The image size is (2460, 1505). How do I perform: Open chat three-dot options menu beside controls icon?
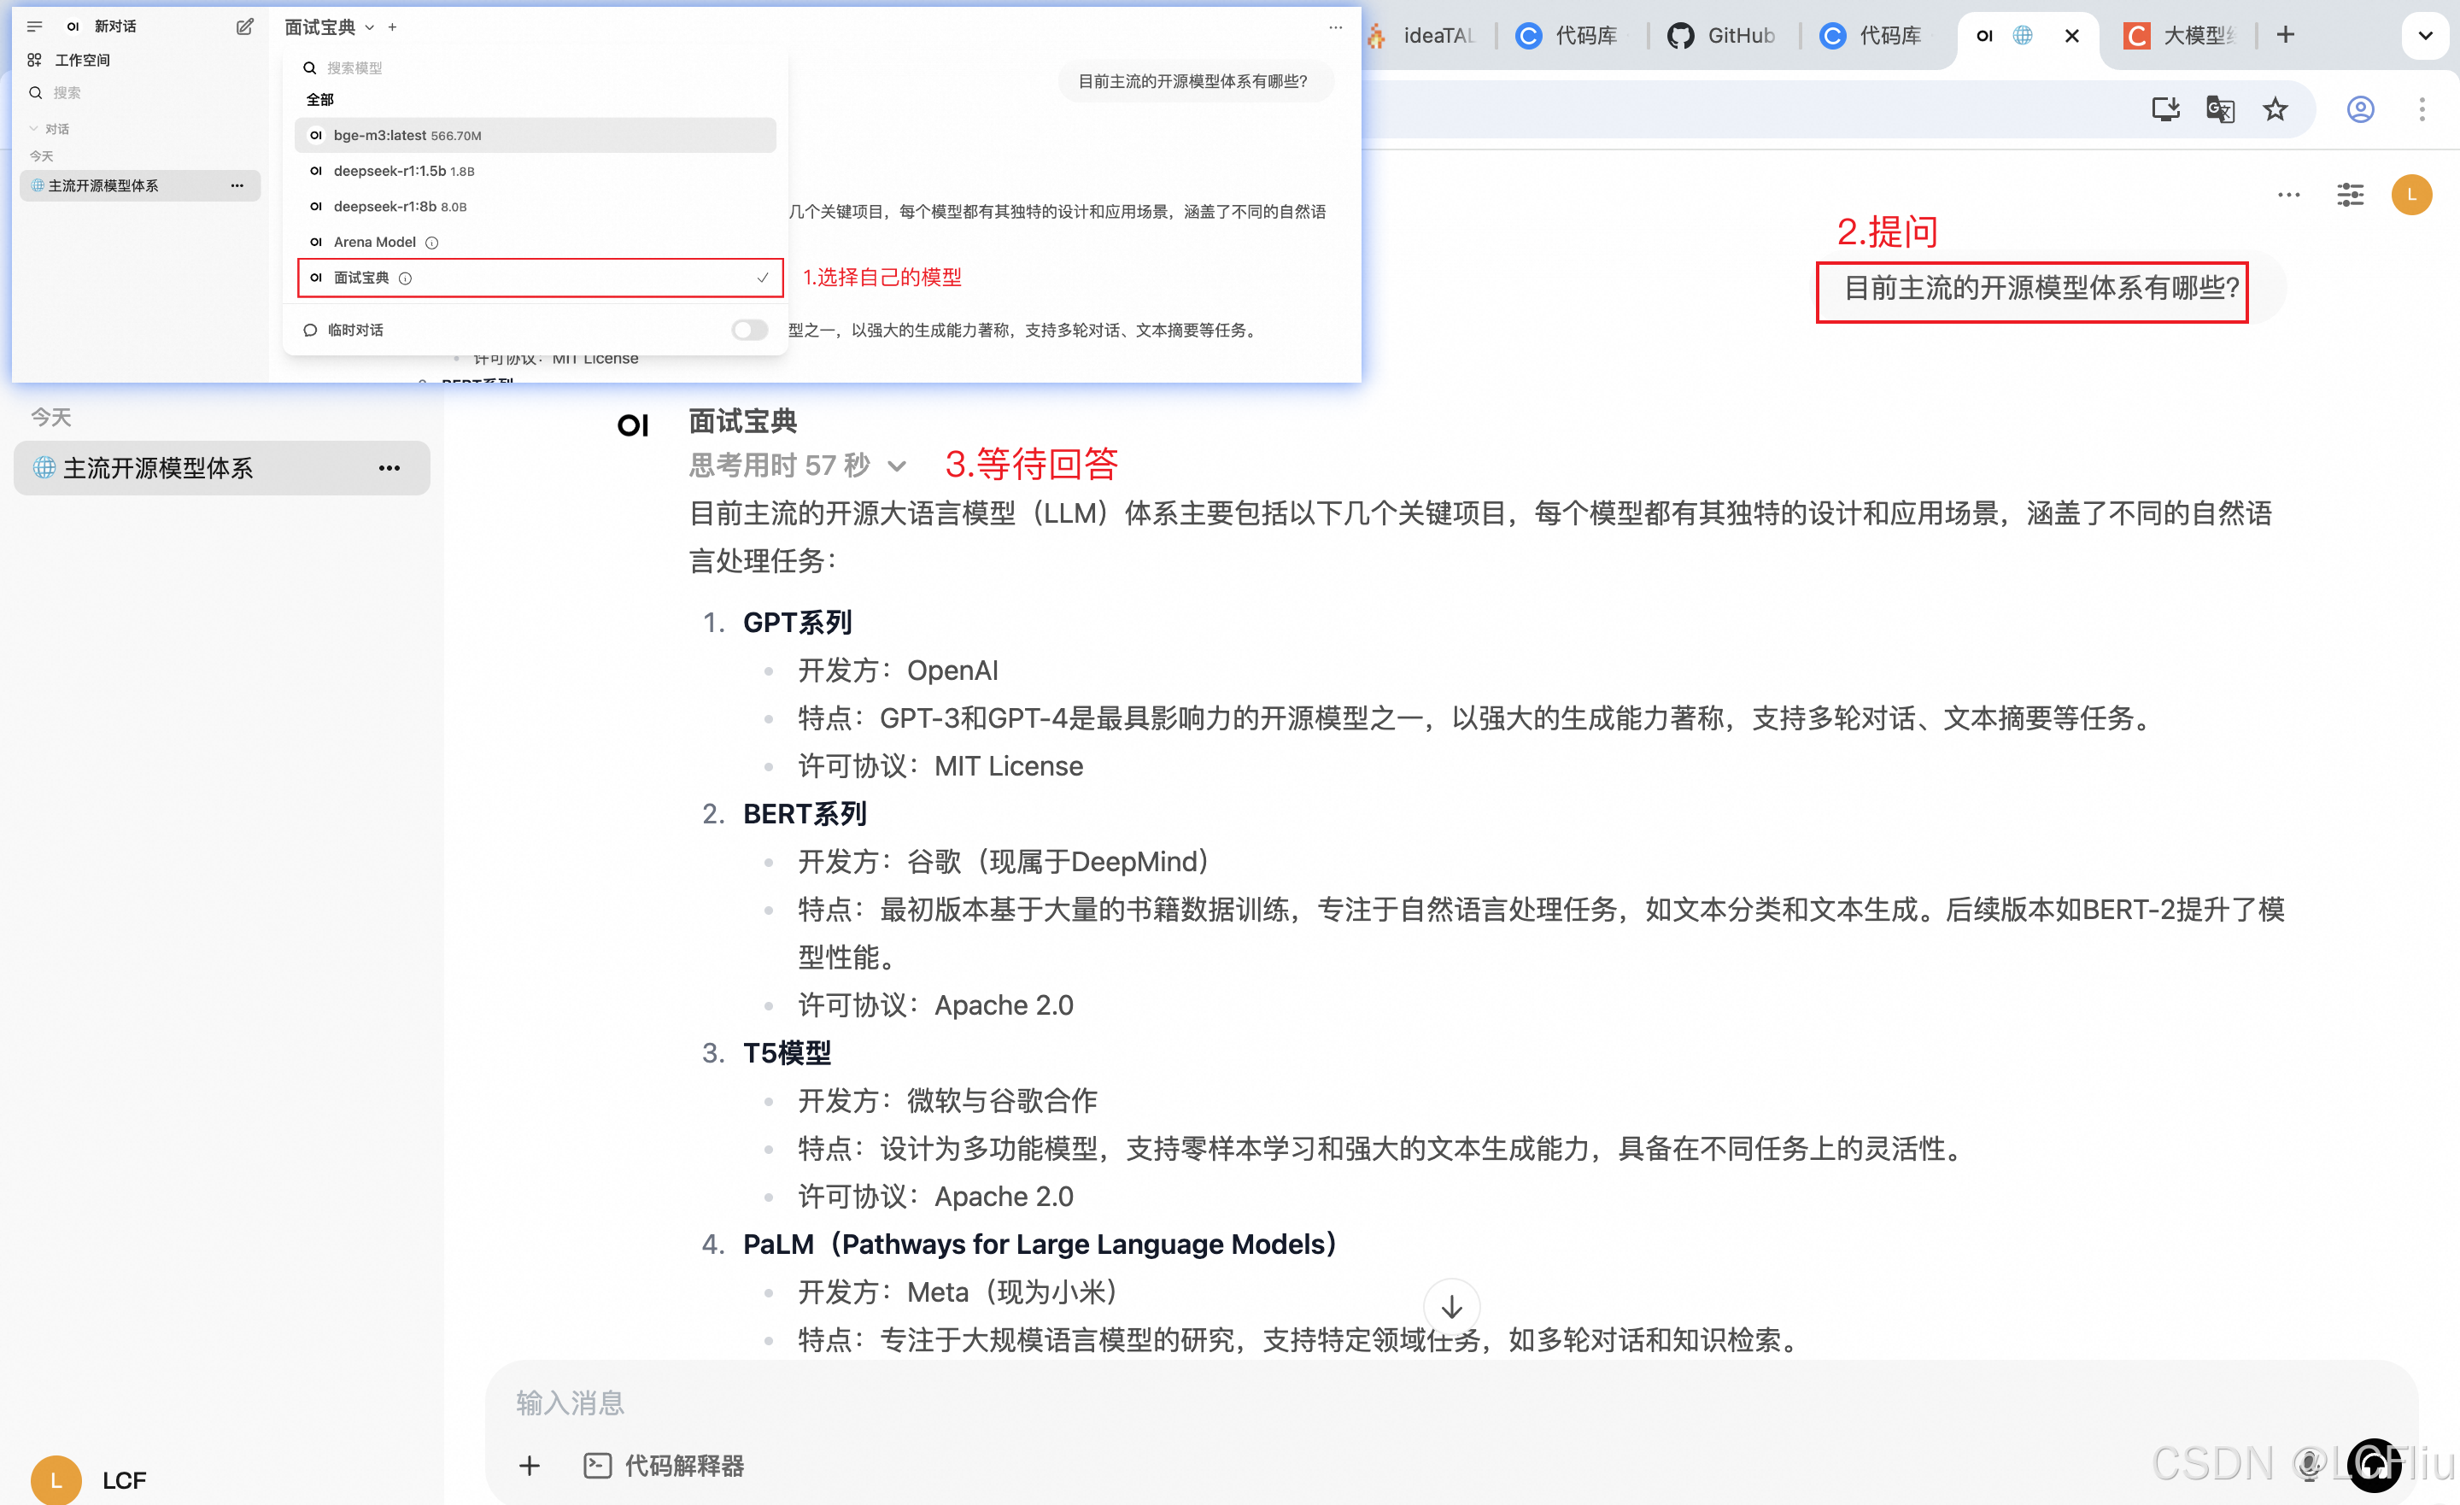[x=2289, y=195]
